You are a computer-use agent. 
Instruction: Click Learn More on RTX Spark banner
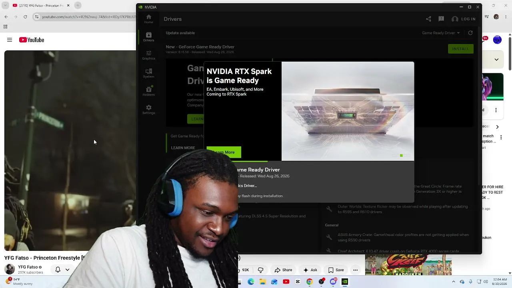pyautogui.click(x=224, y=152)
